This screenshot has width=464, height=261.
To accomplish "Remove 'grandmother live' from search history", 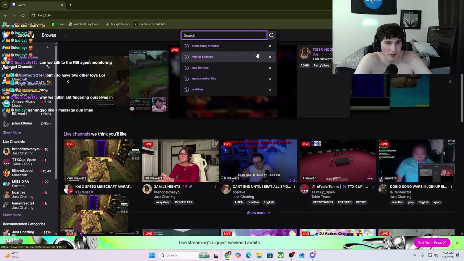I will point(270,79).
